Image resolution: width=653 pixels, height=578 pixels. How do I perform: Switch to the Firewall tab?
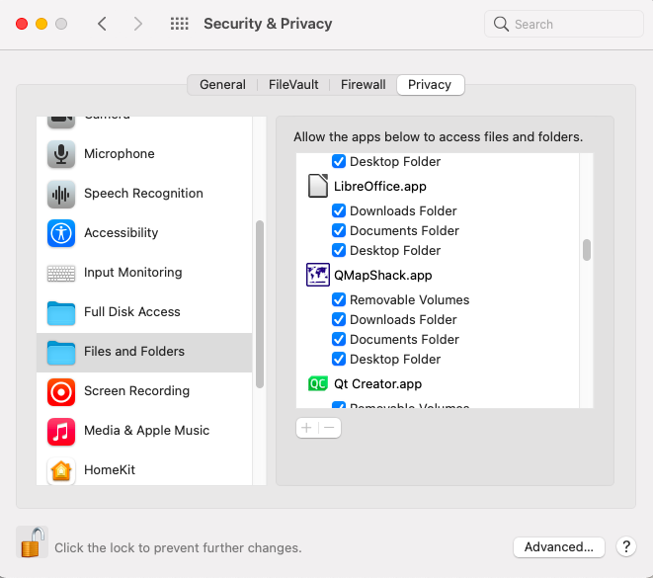363,85
